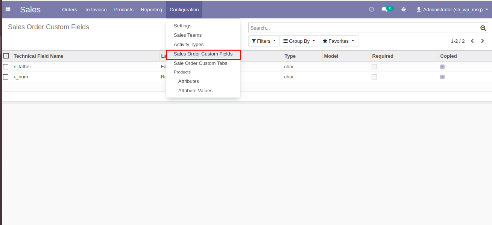Open the Filters dropdown

[x=264, y=41]
